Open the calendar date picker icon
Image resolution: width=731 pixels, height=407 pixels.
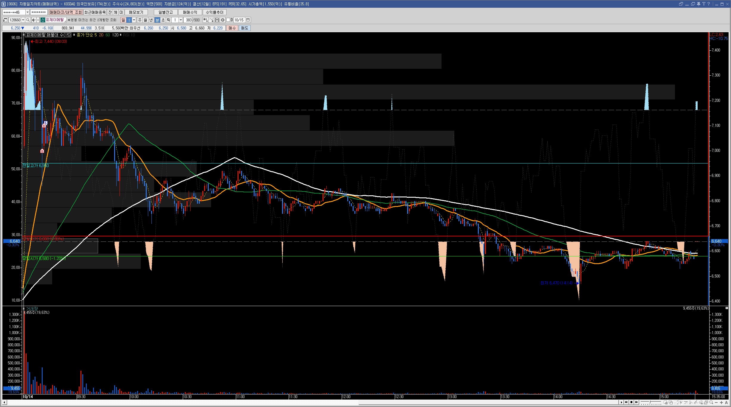(248, 20)
